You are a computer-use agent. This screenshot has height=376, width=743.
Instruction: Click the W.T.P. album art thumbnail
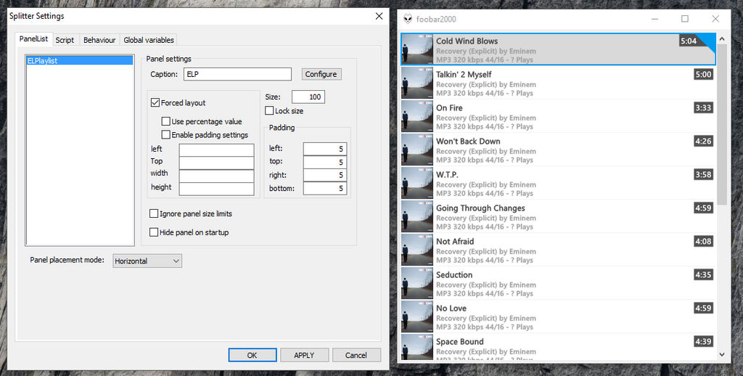417,182
